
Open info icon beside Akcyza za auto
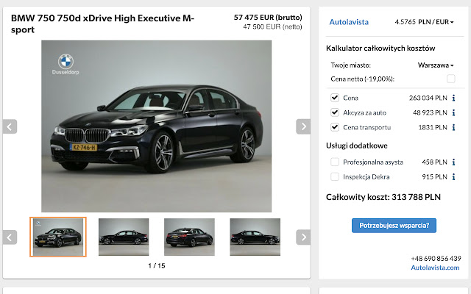click(x=453, y=112)
